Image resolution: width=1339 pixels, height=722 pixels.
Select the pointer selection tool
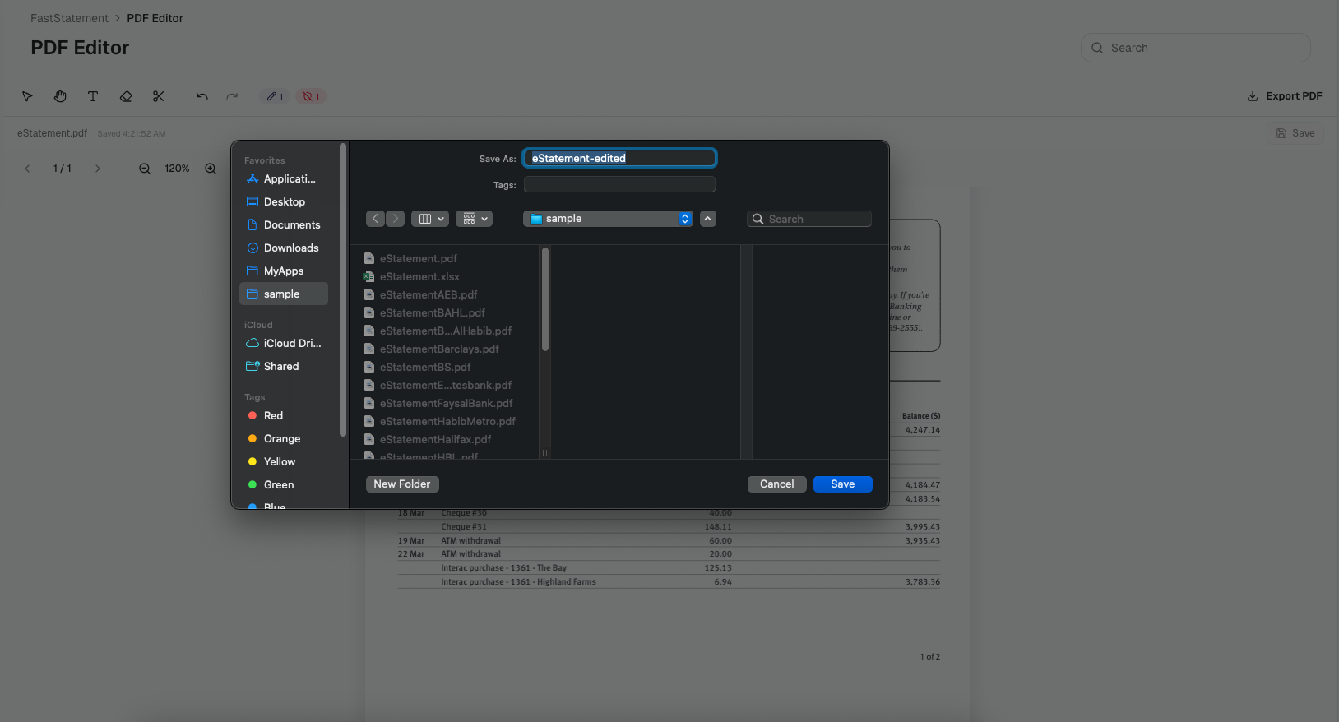coord(27,96)
